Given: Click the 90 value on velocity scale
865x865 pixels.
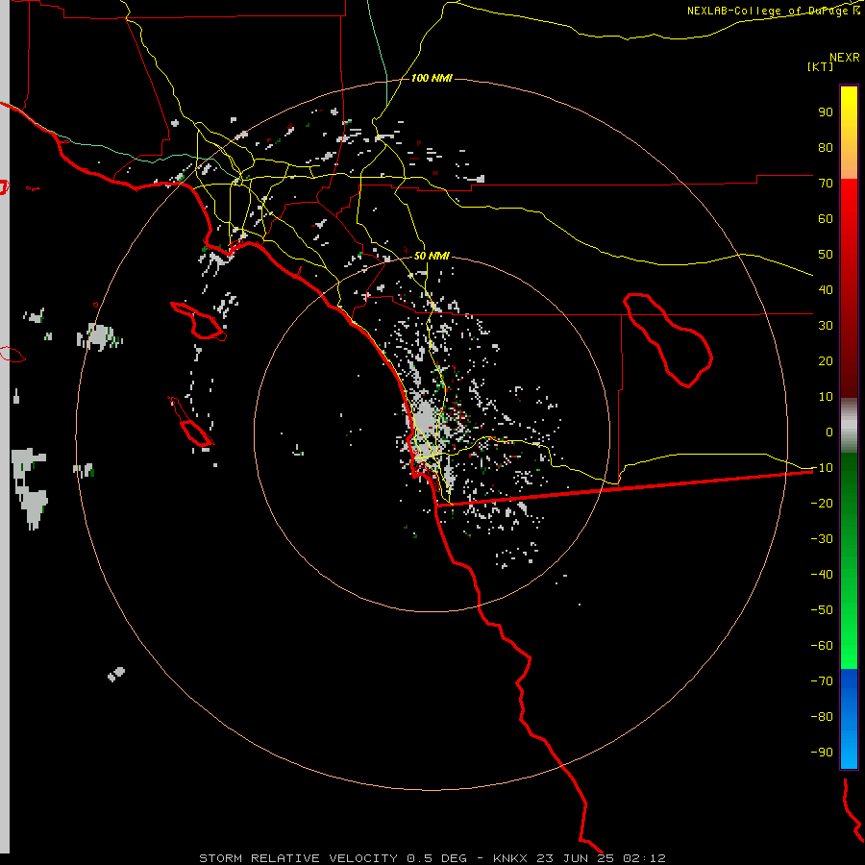Looking at the screenshot, I should (x=826, y=112).
